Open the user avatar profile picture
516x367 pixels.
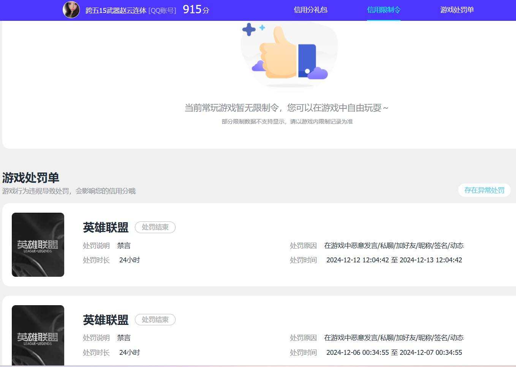point(71,10)
